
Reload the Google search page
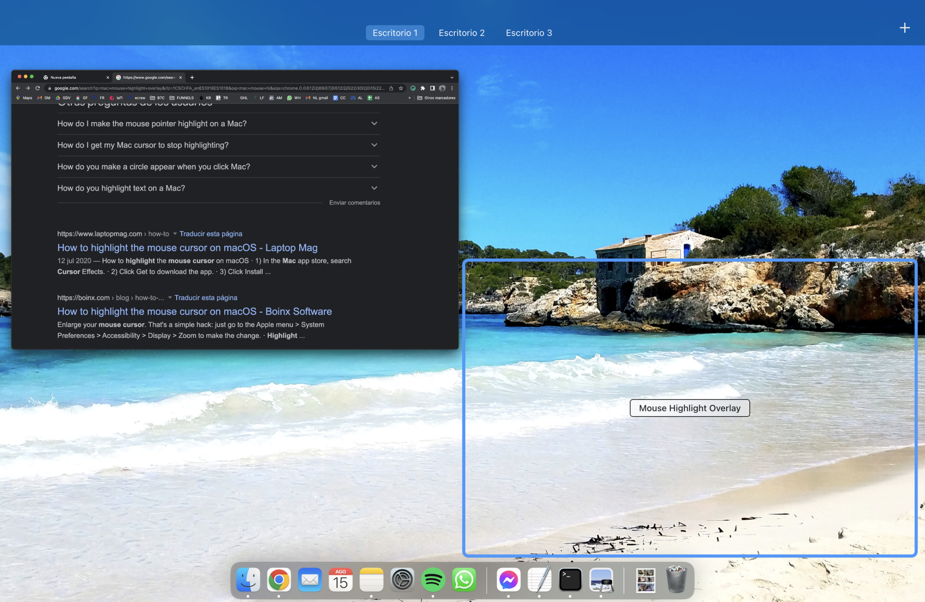(37, 88)
